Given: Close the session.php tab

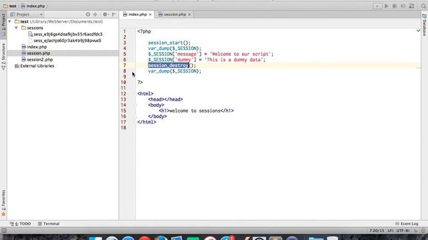Looking at the screenshot, I should click(189, 15).
